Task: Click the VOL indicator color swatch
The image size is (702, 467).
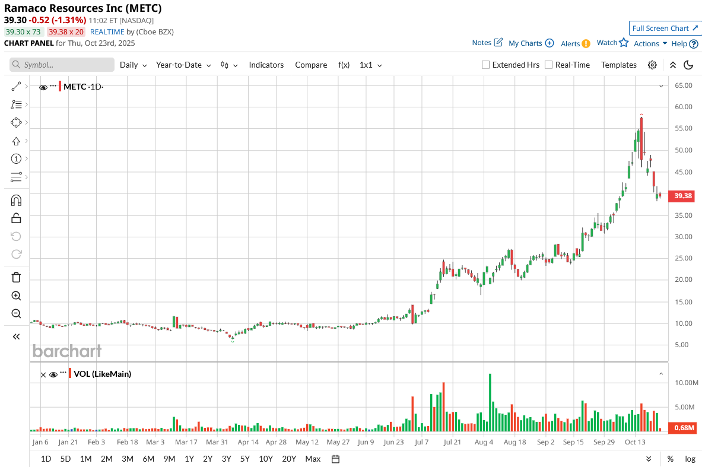Action: (x=70, y=373)
